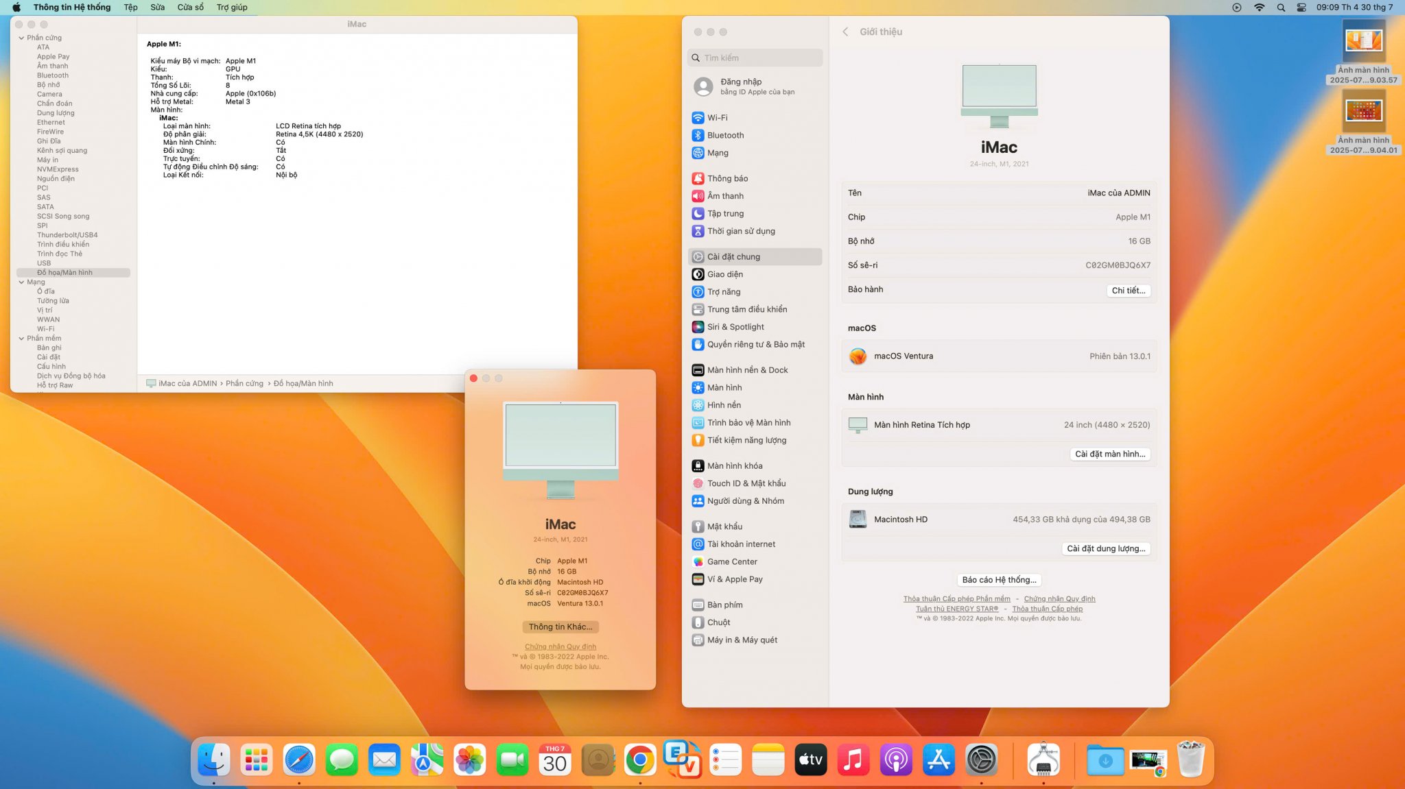The height and width of the screenshot is (789, 1405).
Task: Collapse the Phần cứng tree section
Action: [x=21, y=38]
